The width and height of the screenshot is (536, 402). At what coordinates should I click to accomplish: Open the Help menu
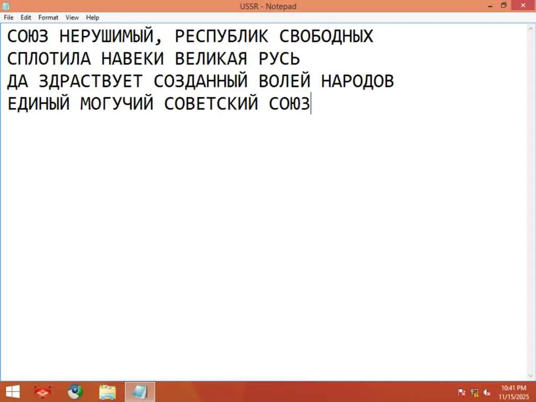point(92,17)
